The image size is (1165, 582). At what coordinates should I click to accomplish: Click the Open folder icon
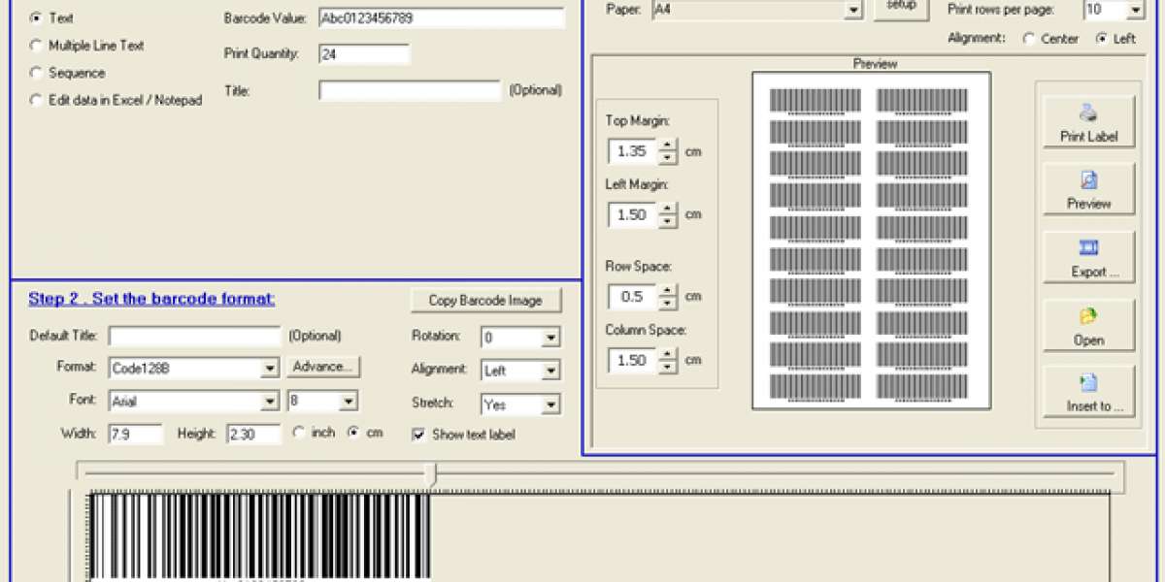click(1088, 316)
